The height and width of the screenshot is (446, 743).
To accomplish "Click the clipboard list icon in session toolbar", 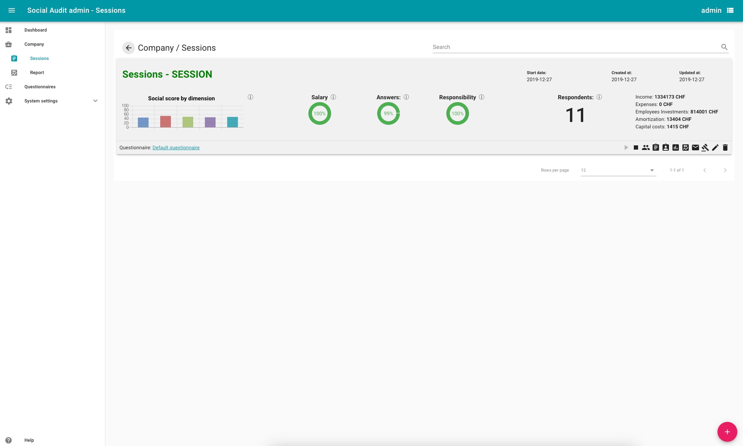I will pos(656,147).
